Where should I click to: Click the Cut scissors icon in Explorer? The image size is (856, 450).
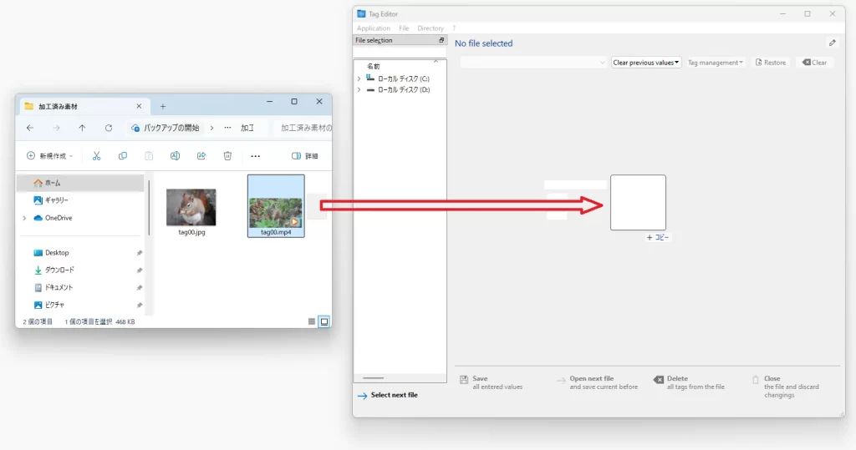(x=96, y=156)
